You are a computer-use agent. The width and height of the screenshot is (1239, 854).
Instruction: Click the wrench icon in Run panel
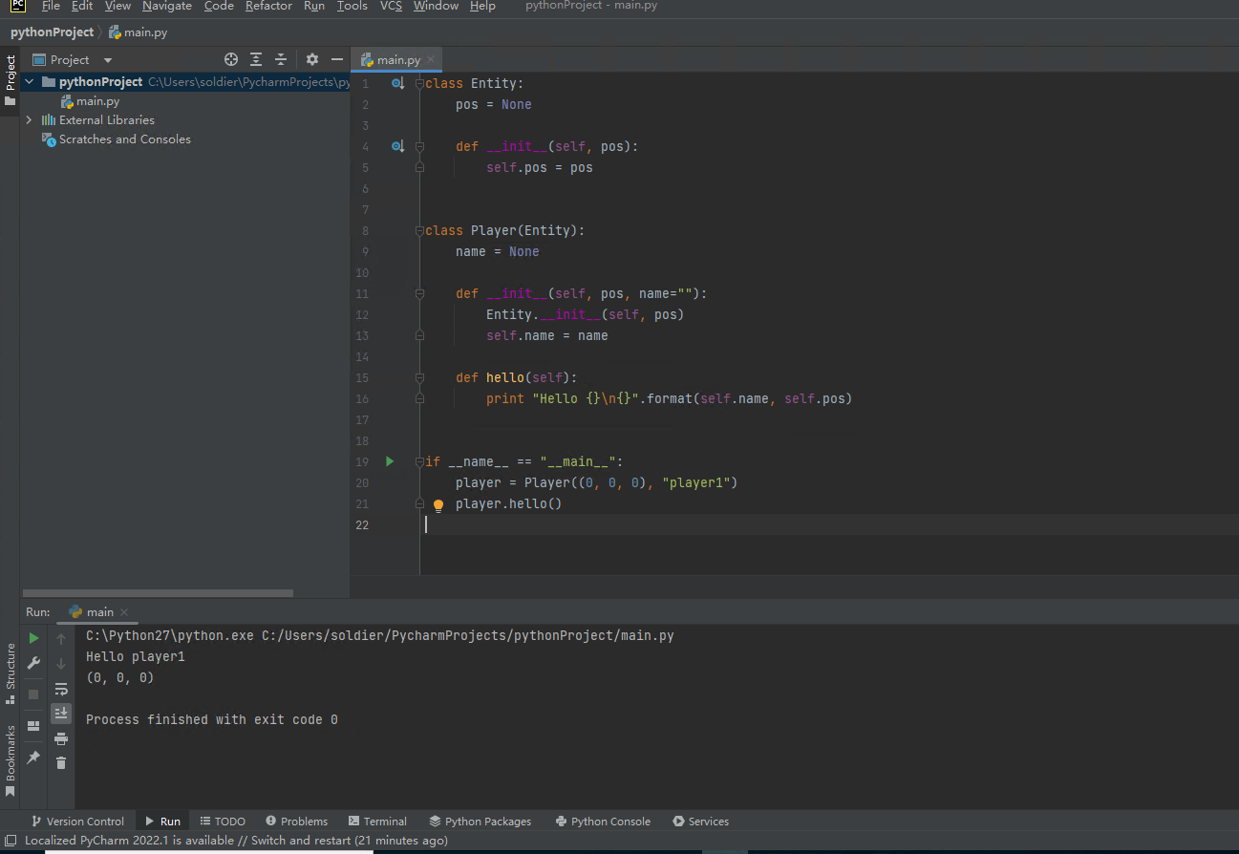(33, 663)
